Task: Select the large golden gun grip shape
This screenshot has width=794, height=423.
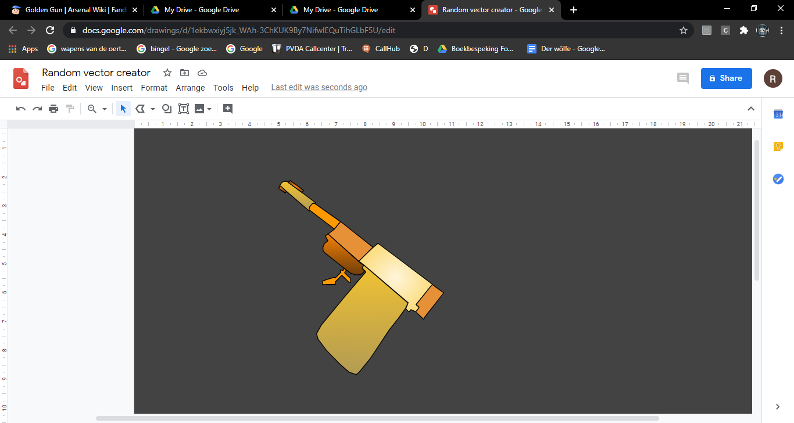Action: tap(363, 322)
